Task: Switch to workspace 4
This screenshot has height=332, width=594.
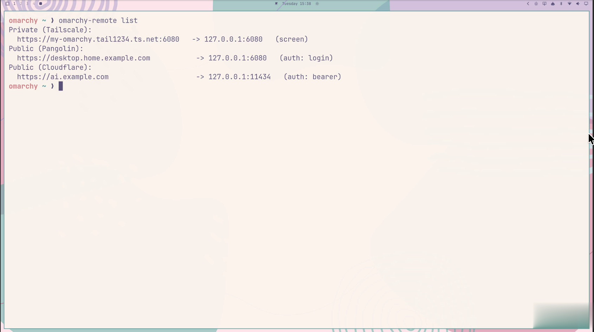Action: click(x=34, y=4)
